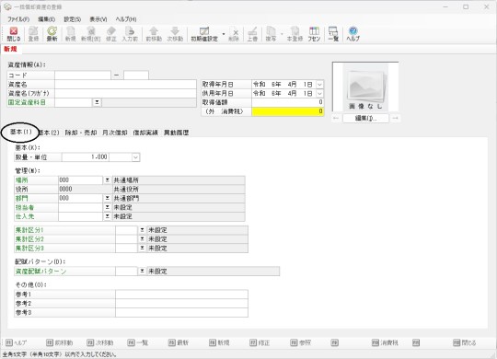This screenshot has width=497, height=359.
Task: Open 初期値設定 toolbar icon
Action: [204, 34]
